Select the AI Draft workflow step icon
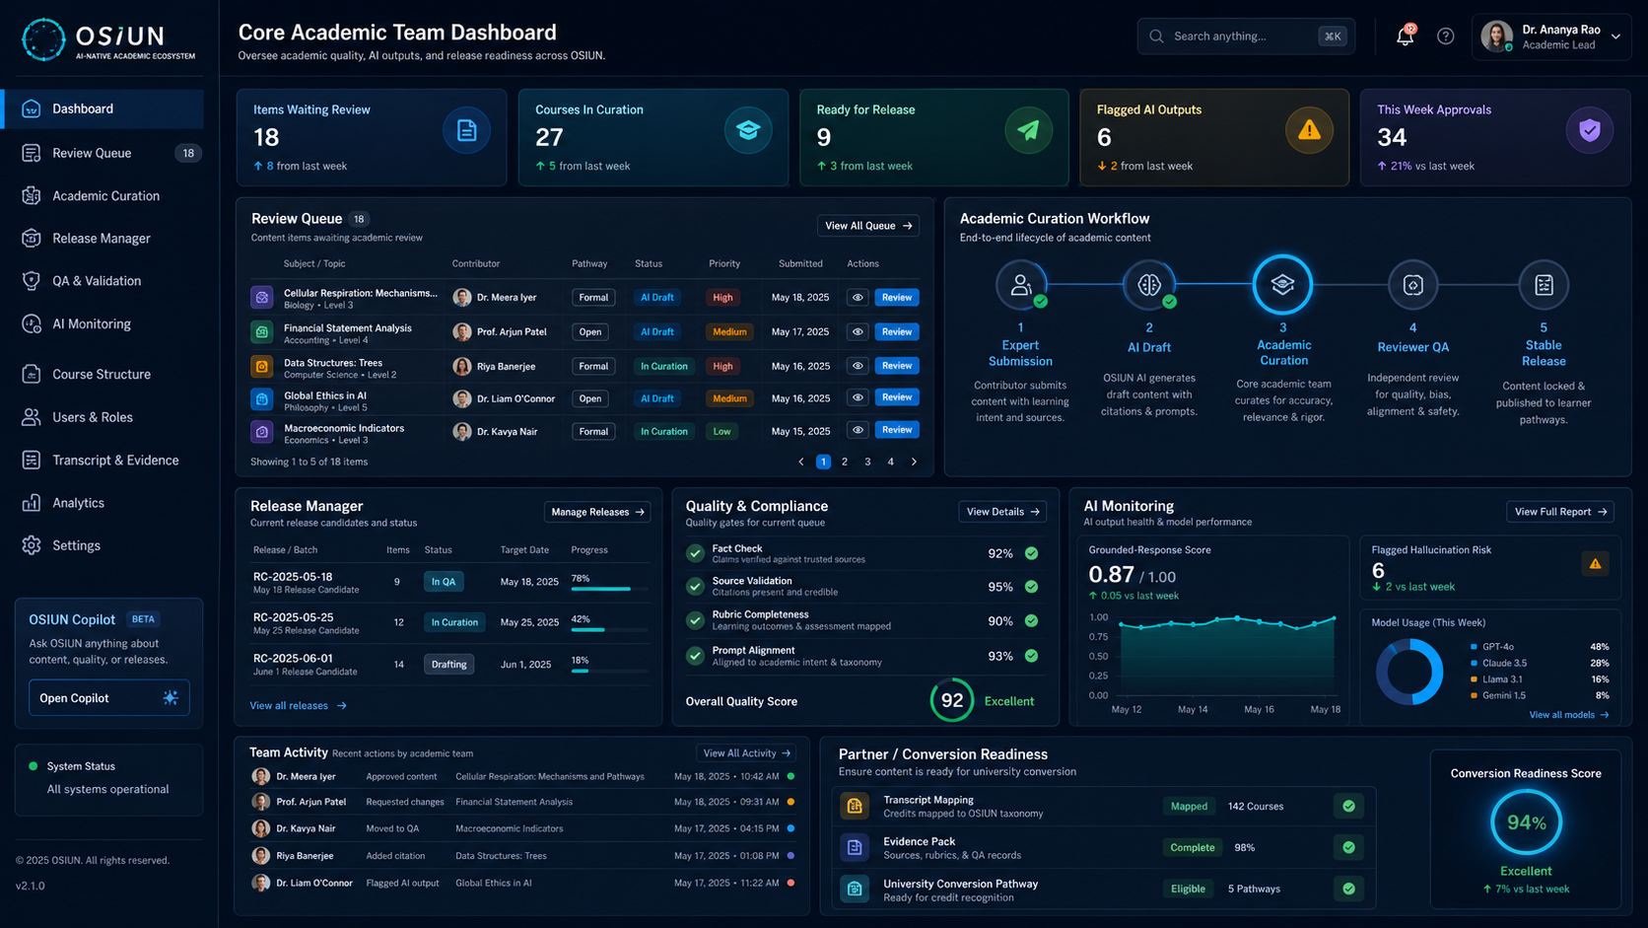Image resolution: width=1648 pixels, height=928 pixels. [1148, 285]
